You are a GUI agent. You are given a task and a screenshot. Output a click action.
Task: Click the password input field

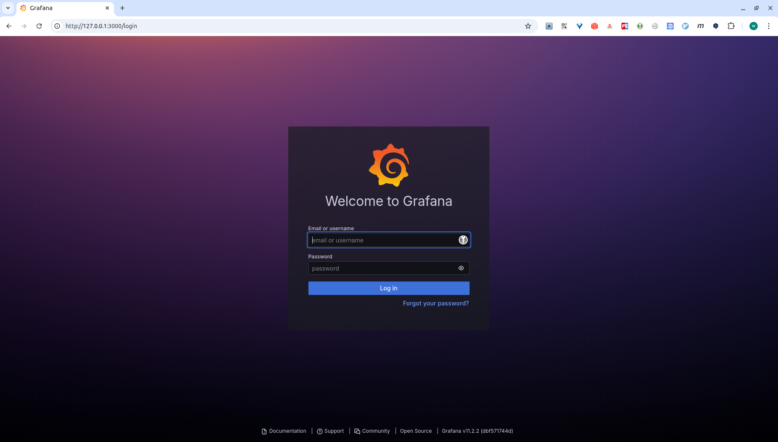[389, 268]
